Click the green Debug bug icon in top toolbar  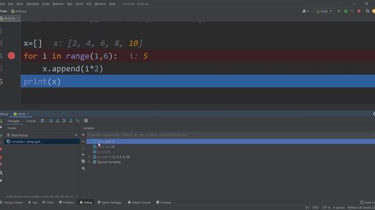346,11
